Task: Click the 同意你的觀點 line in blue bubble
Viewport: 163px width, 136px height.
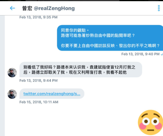Action: point(75,30)
